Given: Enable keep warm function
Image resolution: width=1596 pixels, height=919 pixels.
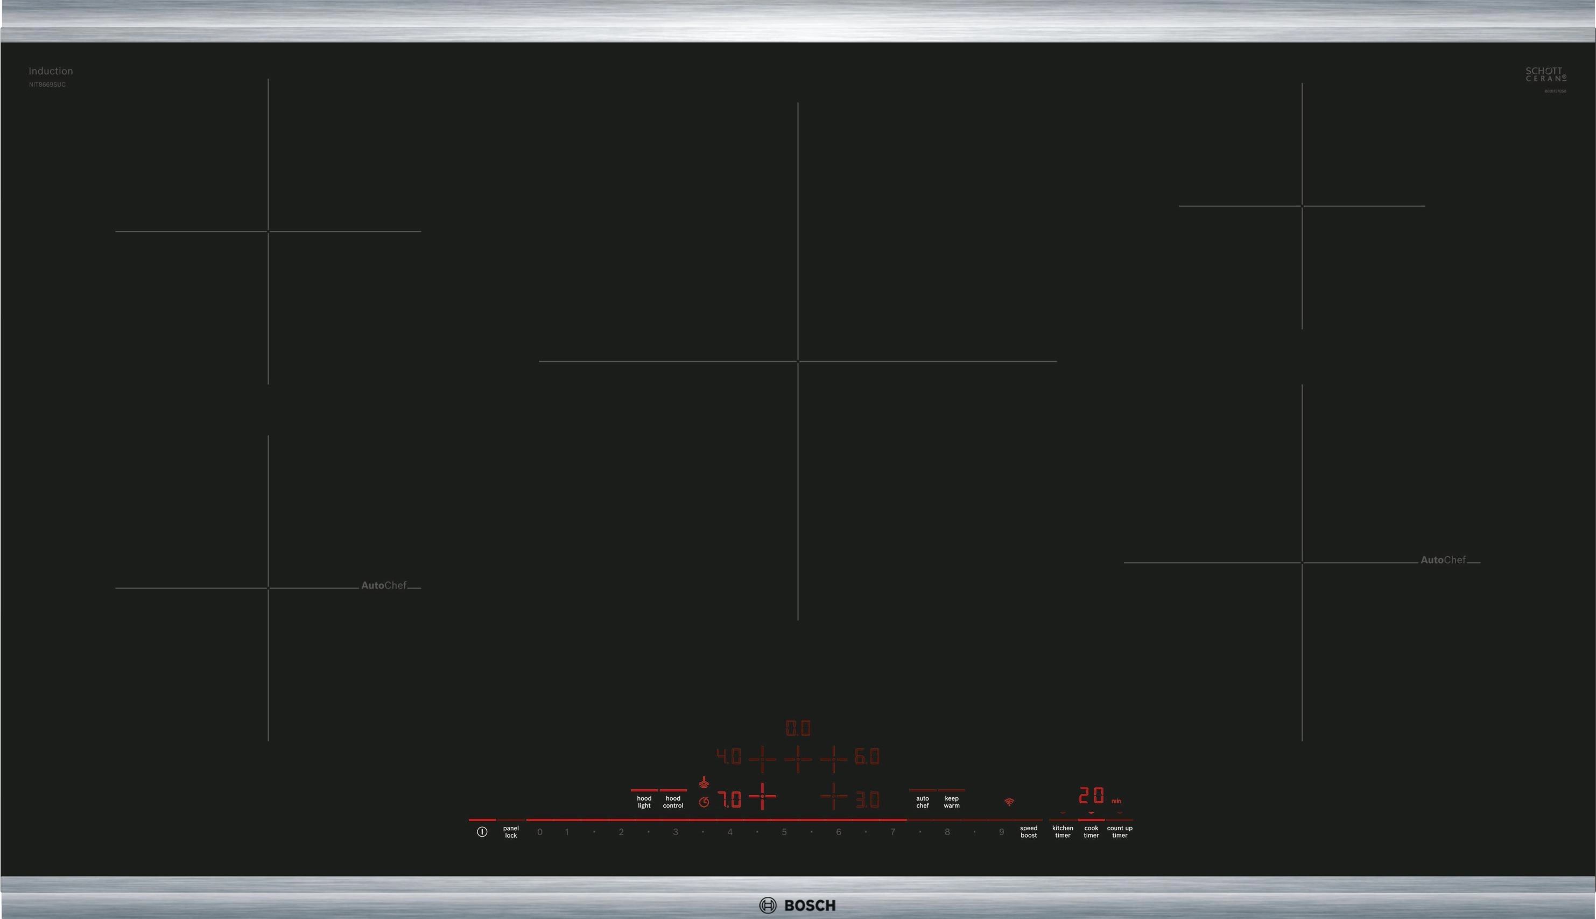Looking at the screenshot, I should [x=951, y=802].
